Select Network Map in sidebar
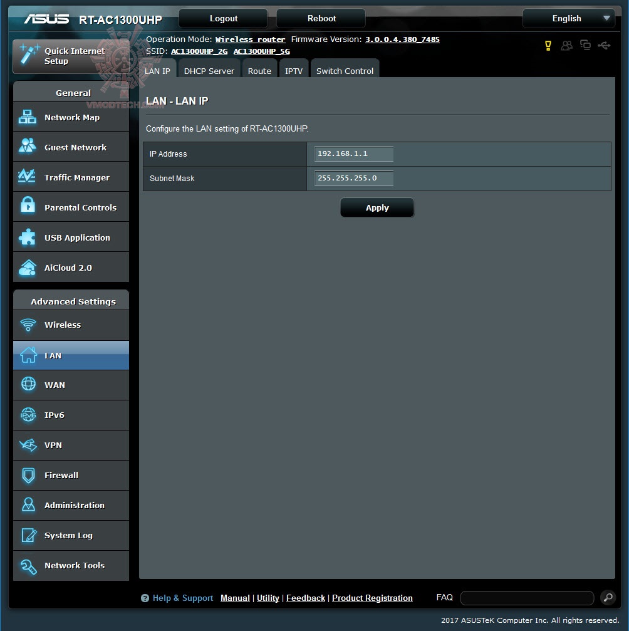 71,117
